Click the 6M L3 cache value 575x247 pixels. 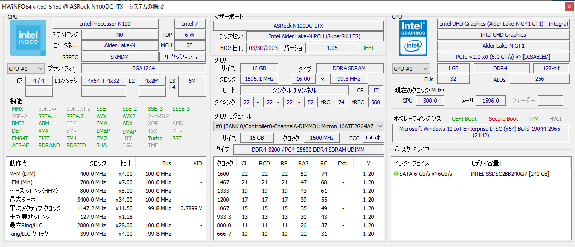point(192,86)
